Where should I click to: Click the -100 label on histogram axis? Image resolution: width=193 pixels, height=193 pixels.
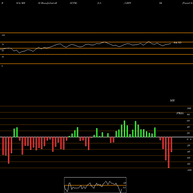189,170
